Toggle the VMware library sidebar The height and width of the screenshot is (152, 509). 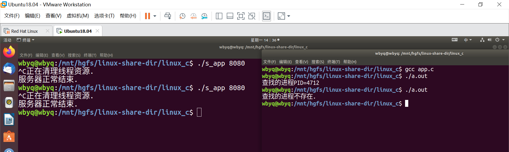point(219,16)
